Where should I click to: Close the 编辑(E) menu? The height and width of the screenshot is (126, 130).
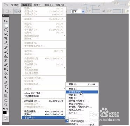pyautogui.click(x=27, y=5)
